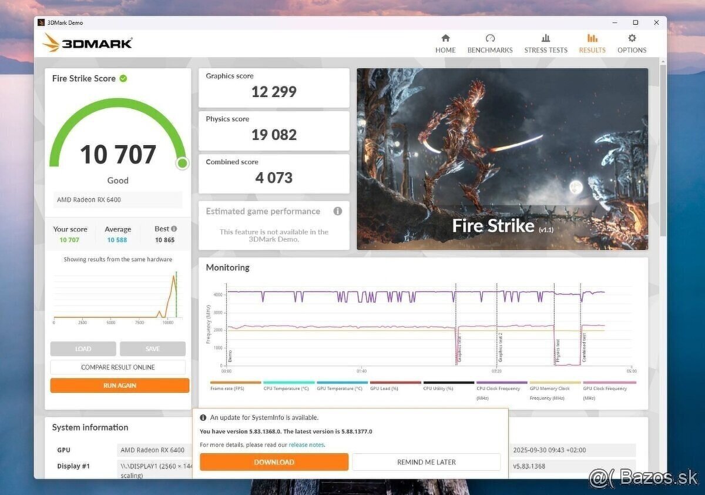
Task: Toggle the CPU Temperature legend entry
Action: click(x=287, y=389)
